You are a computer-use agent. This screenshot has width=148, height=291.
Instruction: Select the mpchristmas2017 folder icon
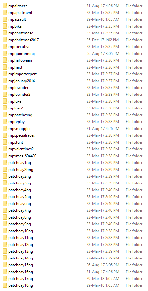[5, 40]
